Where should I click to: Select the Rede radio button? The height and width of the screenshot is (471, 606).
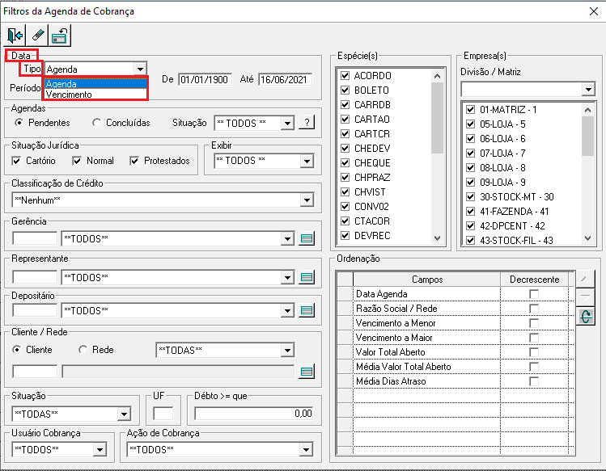tap(83, 350)
